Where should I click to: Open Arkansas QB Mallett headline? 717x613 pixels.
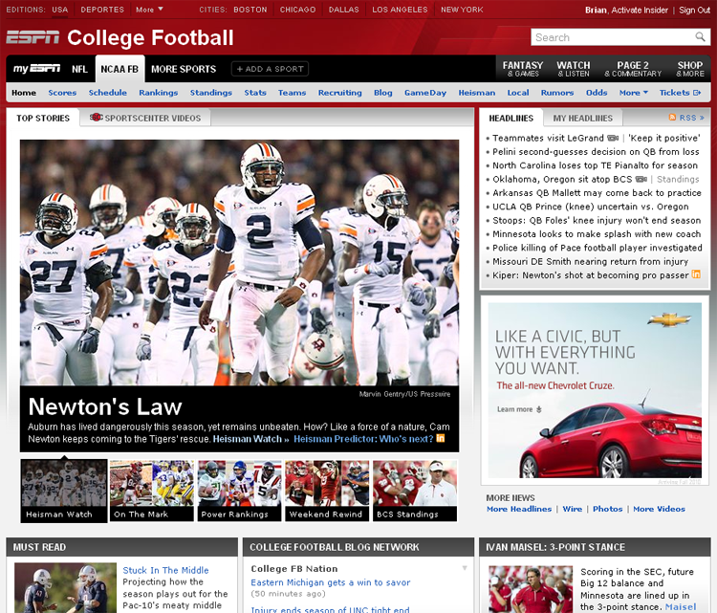tap(597, 192)
